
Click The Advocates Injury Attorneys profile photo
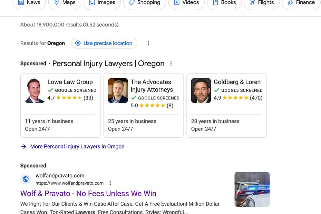coord(118,90)
